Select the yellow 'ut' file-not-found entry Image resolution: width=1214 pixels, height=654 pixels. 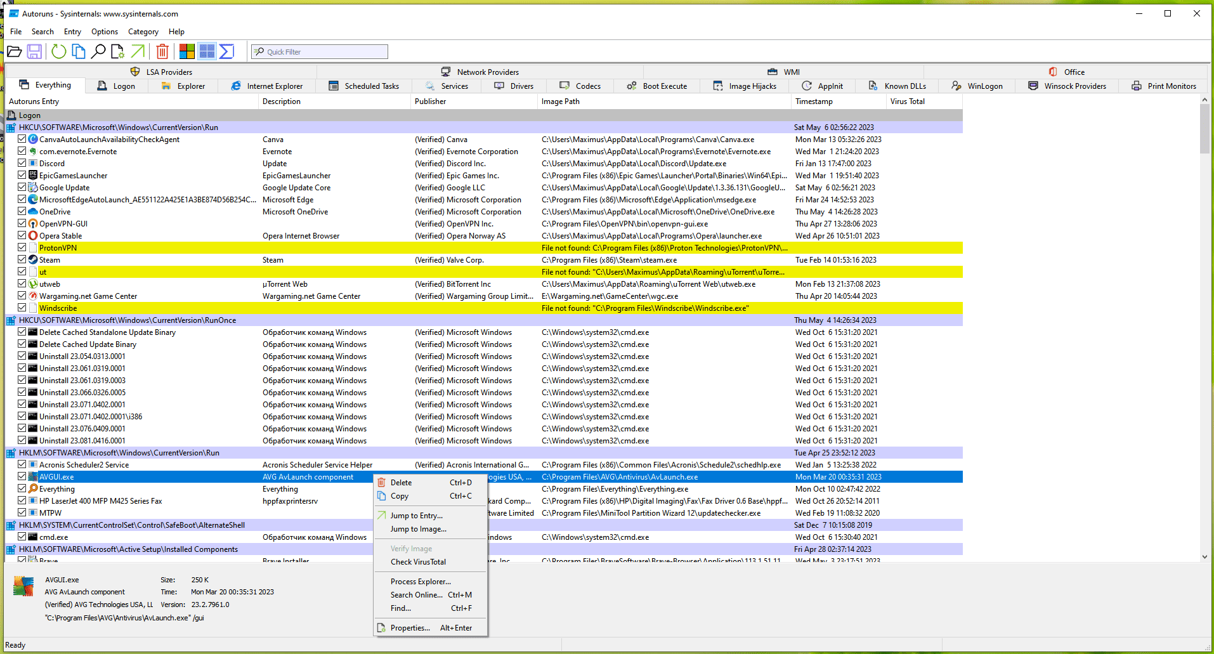click(485, 272)
